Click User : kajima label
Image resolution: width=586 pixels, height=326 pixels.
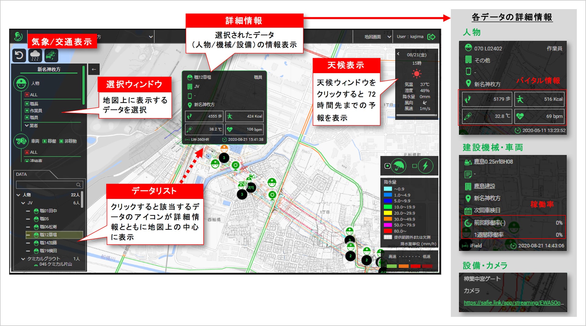click(410, 37)
